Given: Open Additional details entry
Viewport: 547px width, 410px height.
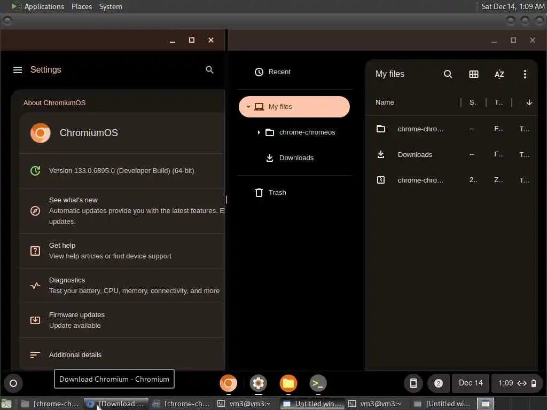Looking at the screenshot, I should click(x=122, y=355).
